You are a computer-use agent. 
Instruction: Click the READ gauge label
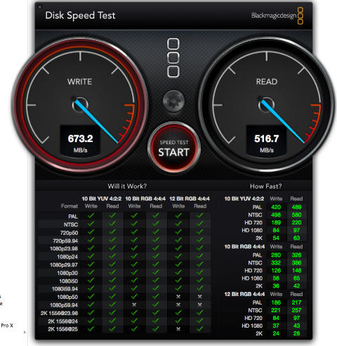(x=267, y=82)
